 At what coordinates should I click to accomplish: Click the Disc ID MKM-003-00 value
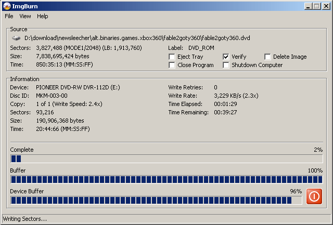[52, 96]
